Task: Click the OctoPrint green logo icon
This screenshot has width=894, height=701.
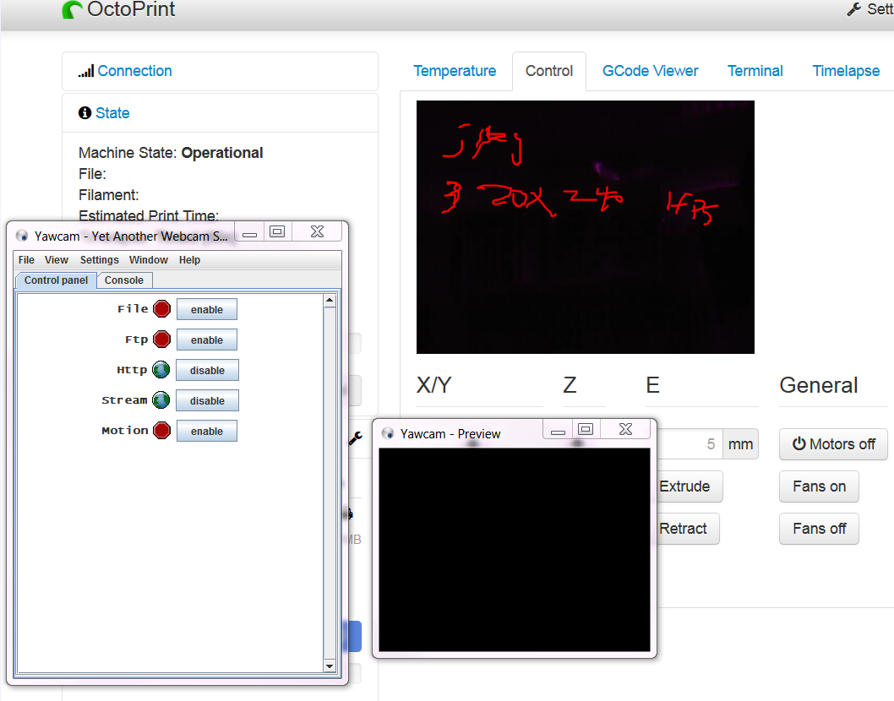Action: 72,9
